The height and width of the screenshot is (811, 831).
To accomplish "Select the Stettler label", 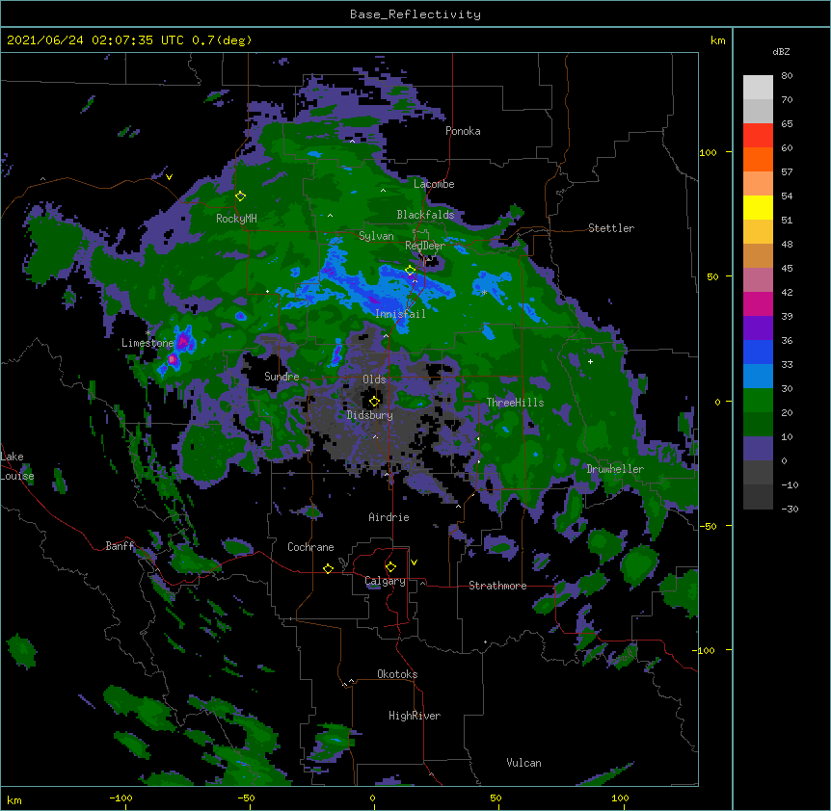I will point(611,228).
